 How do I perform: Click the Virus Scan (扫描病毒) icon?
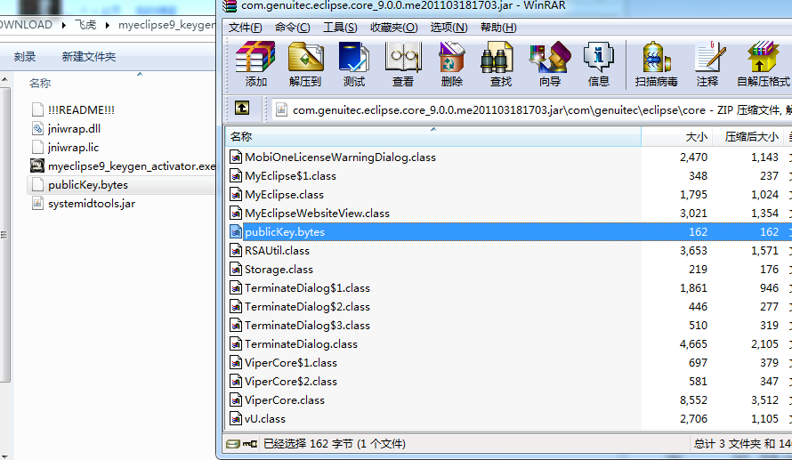point(656,57)
